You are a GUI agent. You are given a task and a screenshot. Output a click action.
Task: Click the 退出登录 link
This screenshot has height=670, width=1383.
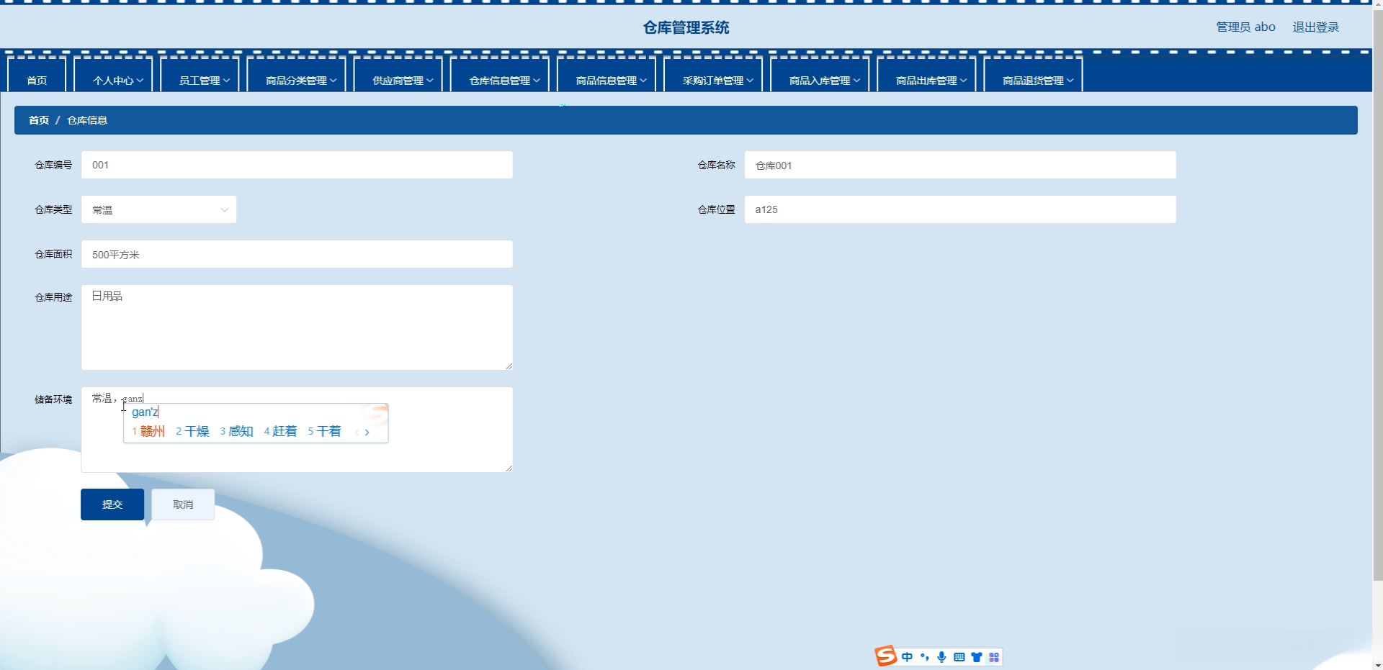[x=1315, y=27]
